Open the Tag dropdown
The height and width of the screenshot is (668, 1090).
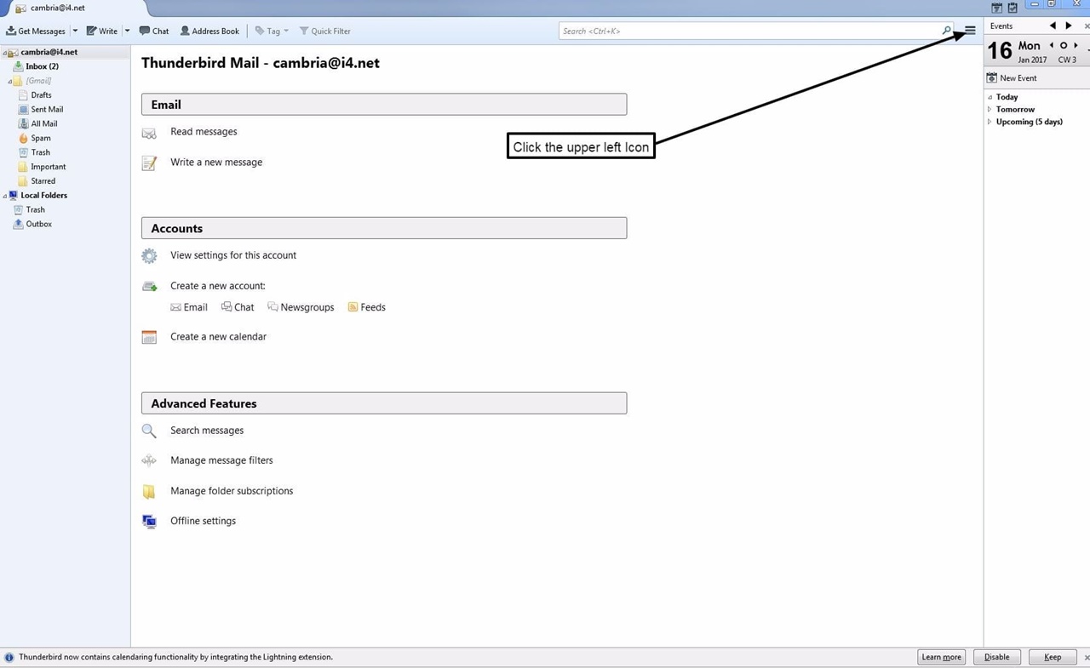272,31
